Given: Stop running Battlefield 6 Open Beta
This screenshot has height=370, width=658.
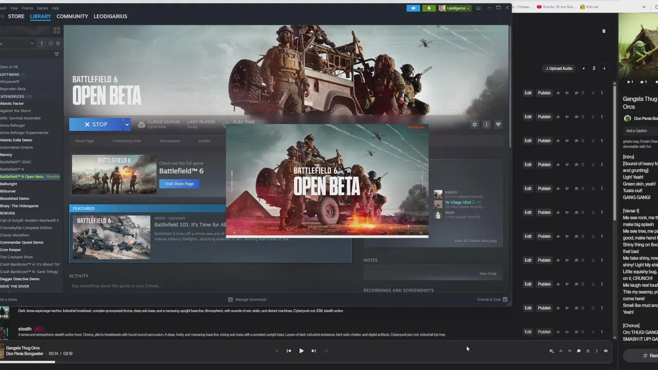Looking at the screenshot, I should tap(96, 124).
